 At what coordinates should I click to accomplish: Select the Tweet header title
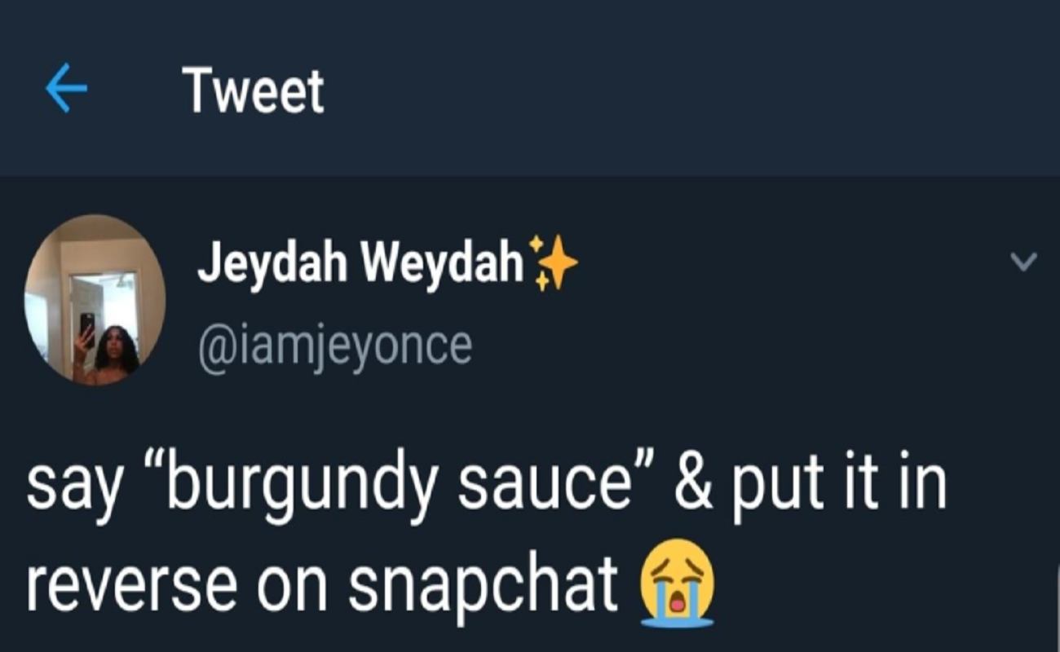pos(253,90)
